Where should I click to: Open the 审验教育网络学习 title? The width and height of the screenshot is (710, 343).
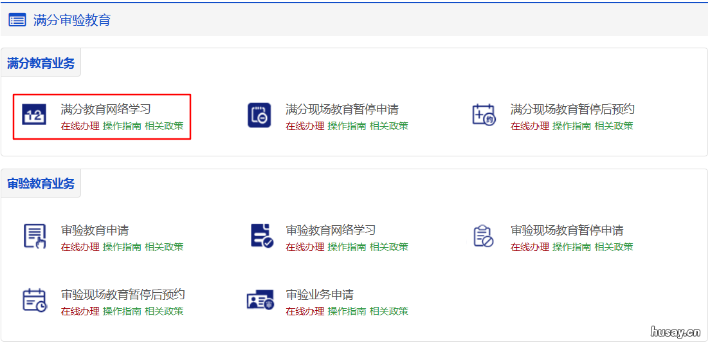coord(331,230)
